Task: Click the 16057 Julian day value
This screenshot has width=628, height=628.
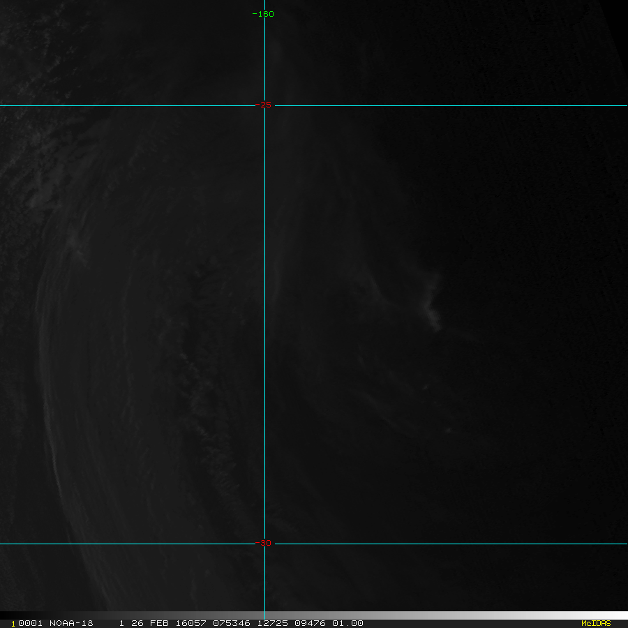Action: click(190, 623)
